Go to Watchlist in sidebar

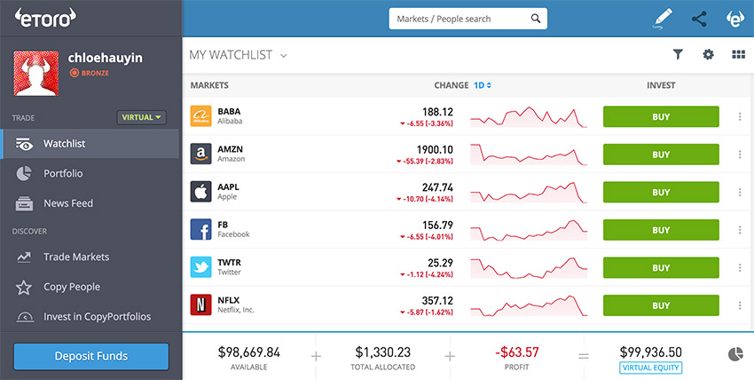click(90, 143)
